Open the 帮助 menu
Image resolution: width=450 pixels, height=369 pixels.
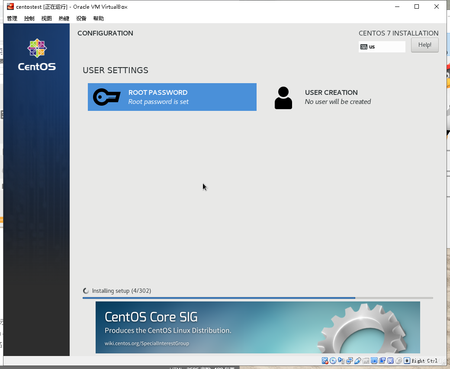coord(99,18)
